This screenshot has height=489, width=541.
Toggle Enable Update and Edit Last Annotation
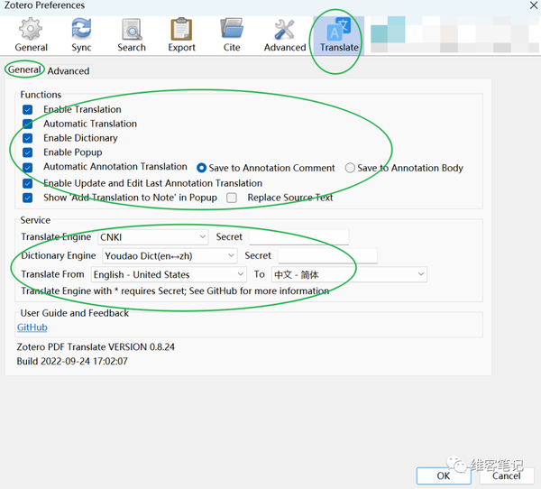[28, 183]
